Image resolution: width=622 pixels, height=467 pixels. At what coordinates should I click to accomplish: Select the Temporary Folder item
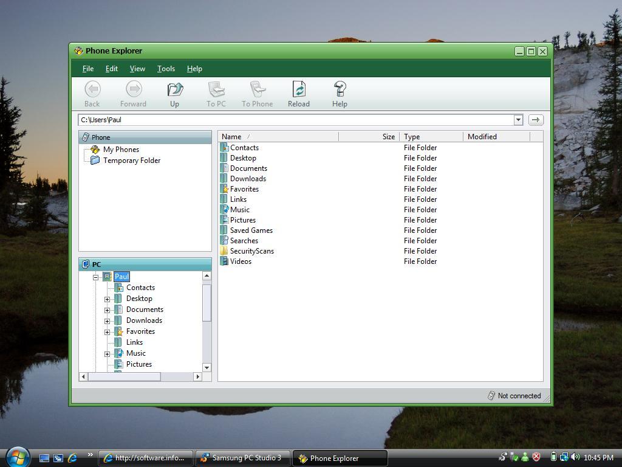[132, 160]
